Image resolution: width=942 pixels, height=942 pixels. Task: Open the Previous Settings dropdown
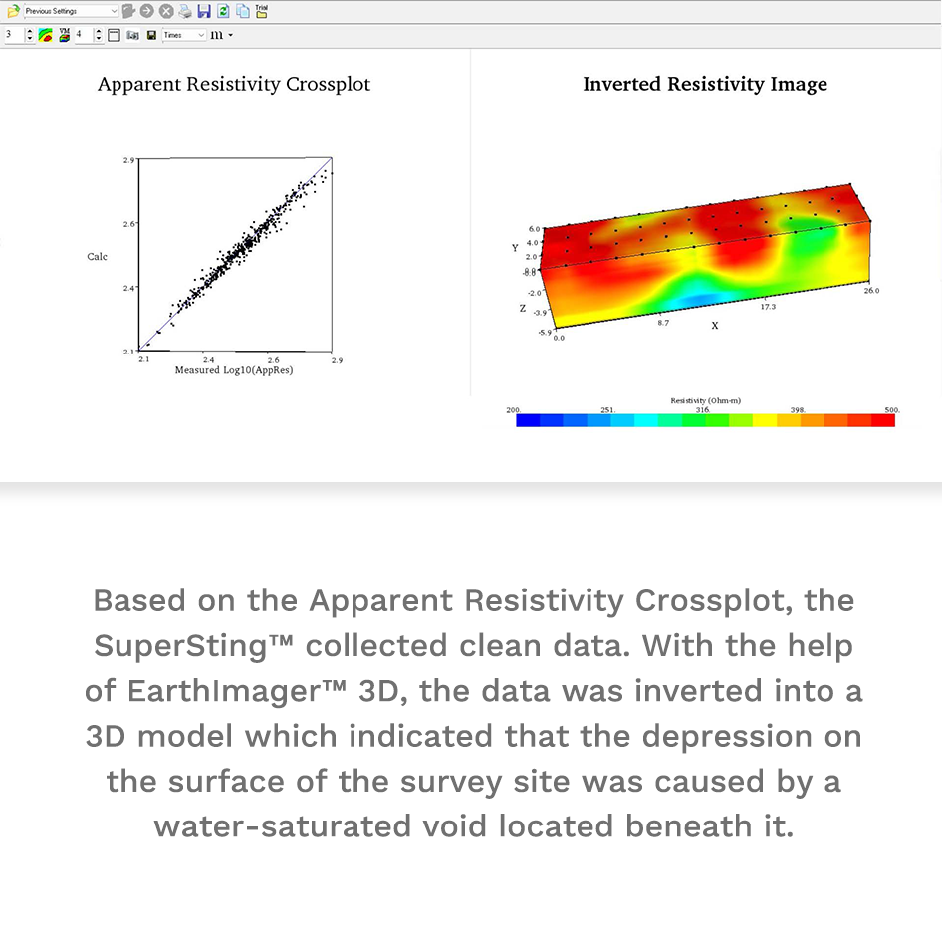(x=71, y=11)
